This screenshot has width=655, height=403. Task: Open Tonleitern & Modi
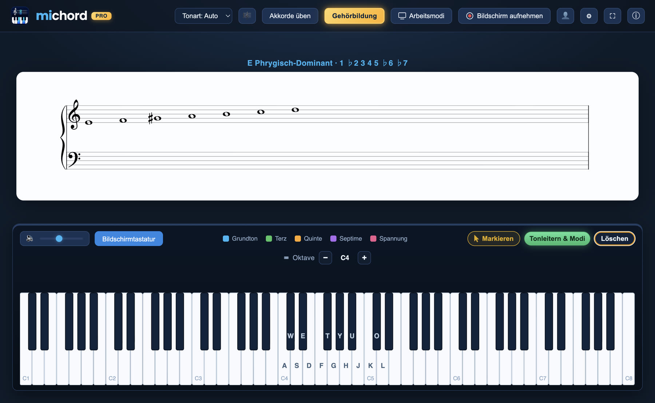[557, 239]
